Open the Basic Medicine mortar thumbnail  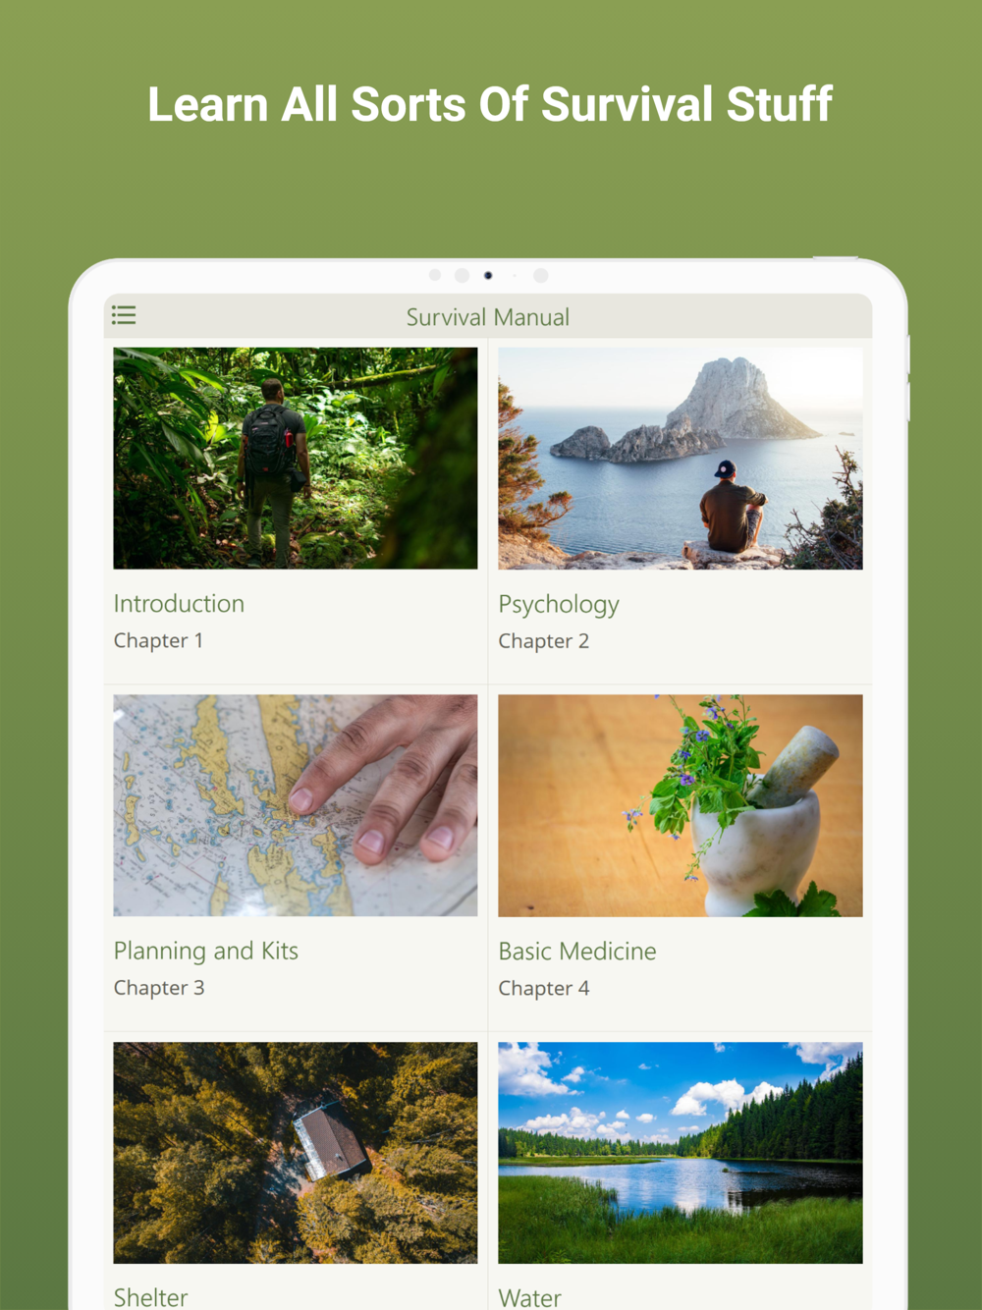(x=681, y=805)
